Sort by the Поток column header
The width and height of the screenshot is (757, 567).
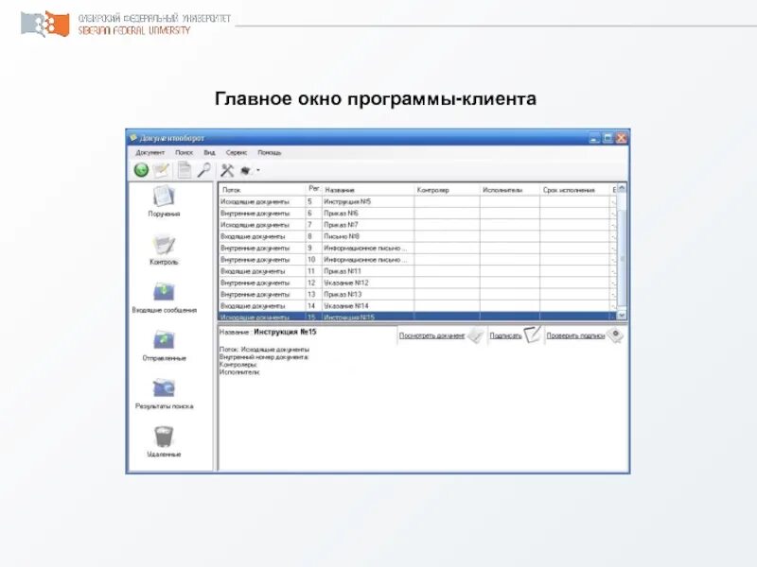click(262, 190)
